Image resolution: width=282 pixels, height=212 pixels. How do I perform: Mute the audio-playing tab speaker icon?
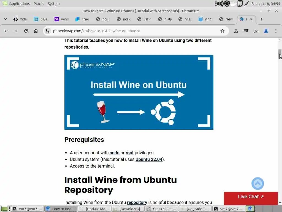(170, 19)
